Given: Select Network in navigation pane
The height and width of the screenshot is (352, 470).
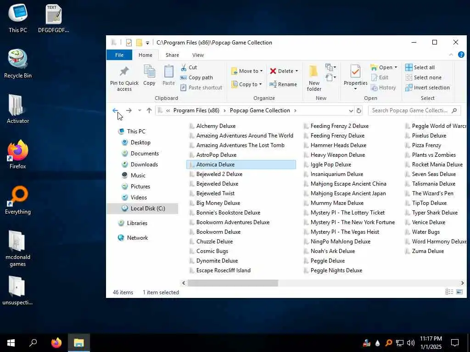Looking at the screenshot, I should (137, 238).
